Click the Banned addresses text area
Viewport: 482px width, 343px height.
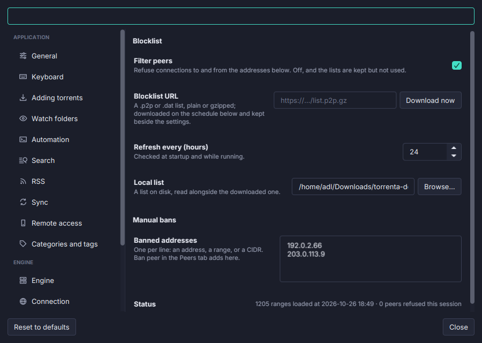pyautogui.click(x=371, y=259)
